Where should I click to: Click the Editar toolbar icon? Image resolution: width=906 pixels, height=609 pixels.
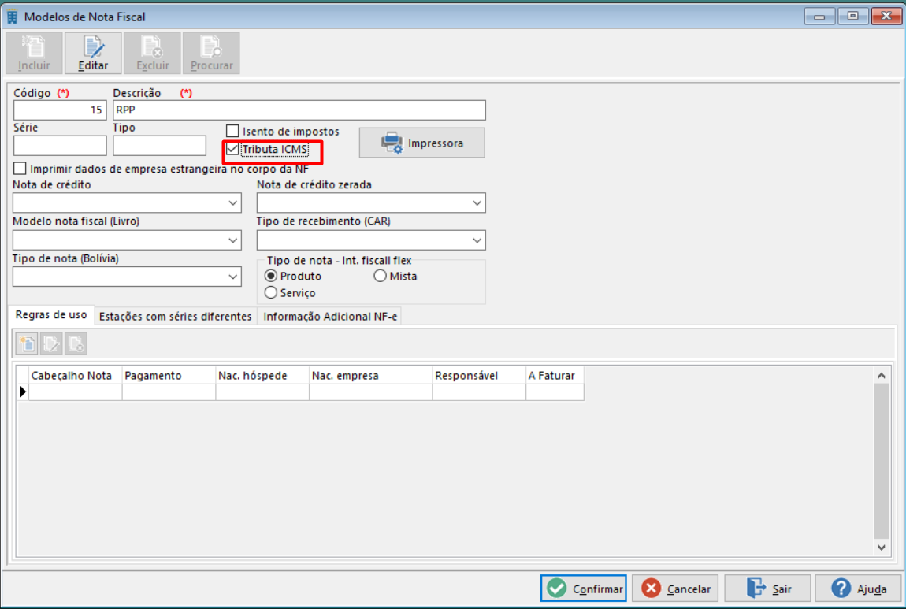pyautogui.click(x=93, y=53)
